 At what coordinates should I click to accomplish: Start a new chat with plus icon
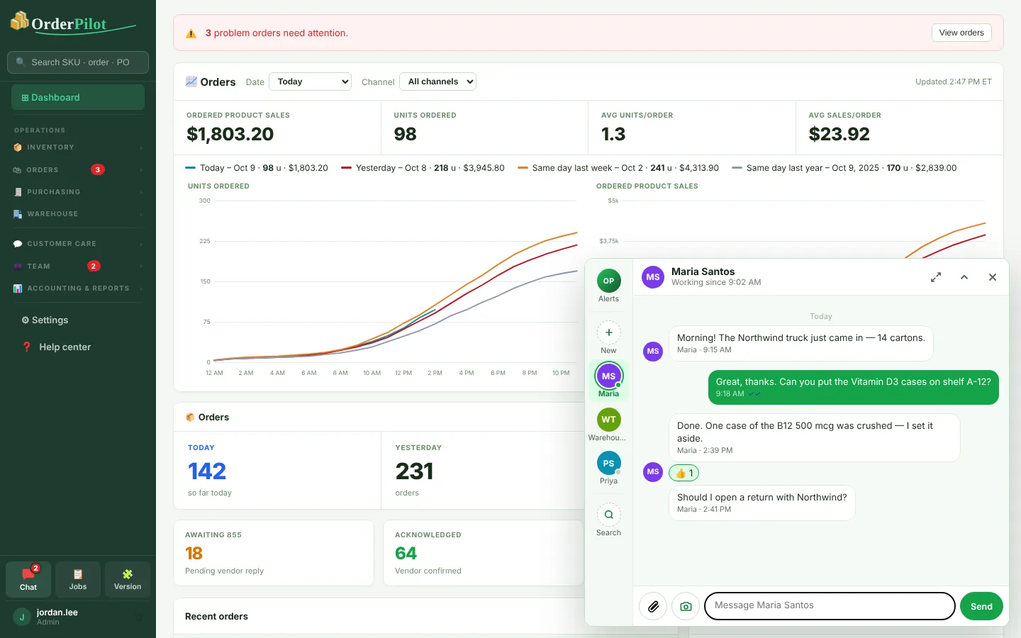pyautogui.click(x=608, y=337)
